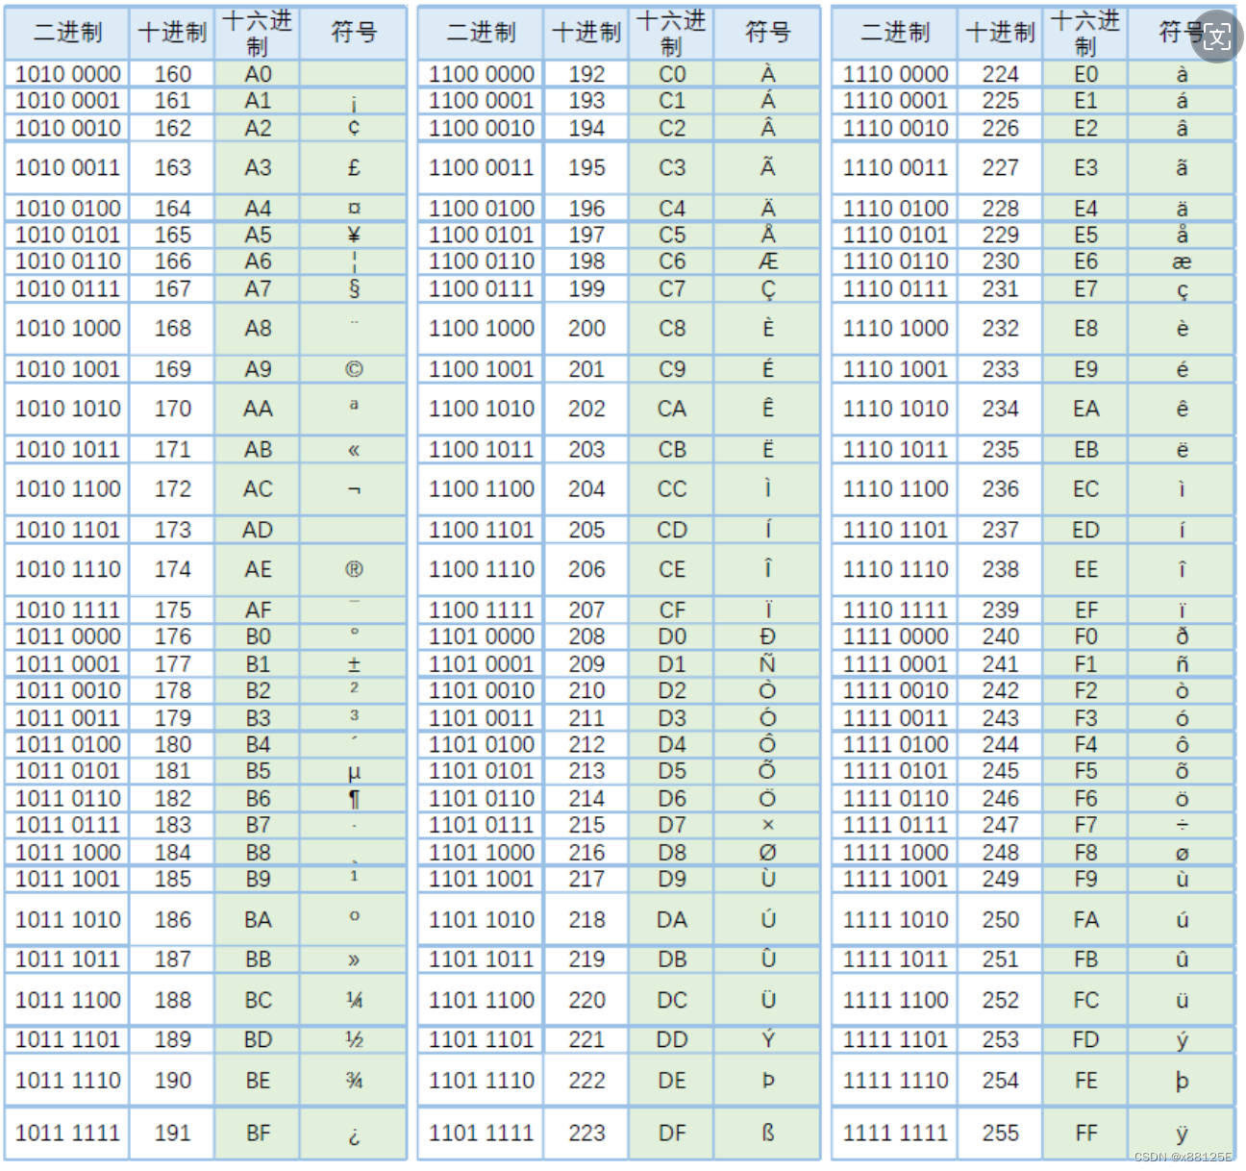Select hex code B5
This screenshot has width=1246, height=1171.
tap(258, 771)
